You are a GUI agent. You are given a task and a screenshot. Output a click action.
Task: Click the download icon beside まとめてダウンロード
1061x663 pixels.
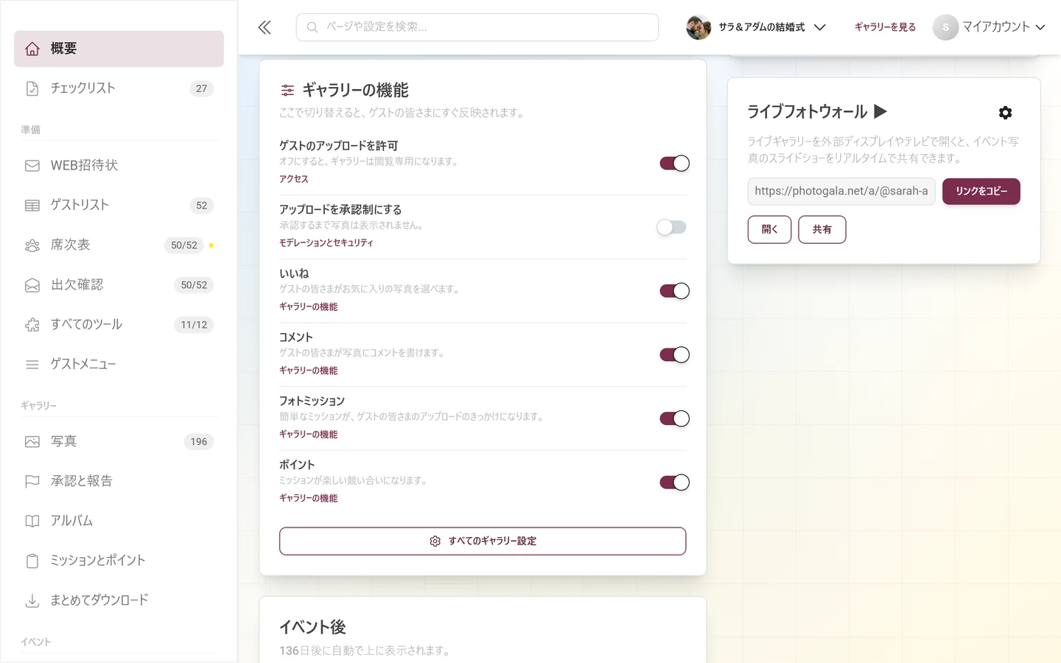(x=32, y=601)
